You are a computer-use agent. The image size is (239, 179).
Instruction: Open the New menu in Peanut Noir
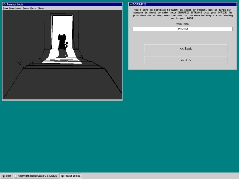(x=5, y=8)
